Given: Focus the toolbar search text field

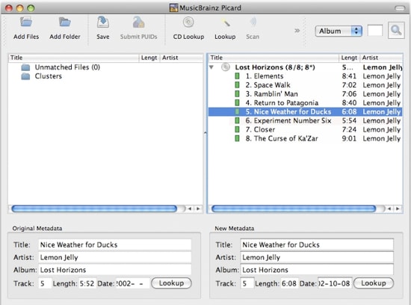Looking at the screenshot, I should point(375,31).
